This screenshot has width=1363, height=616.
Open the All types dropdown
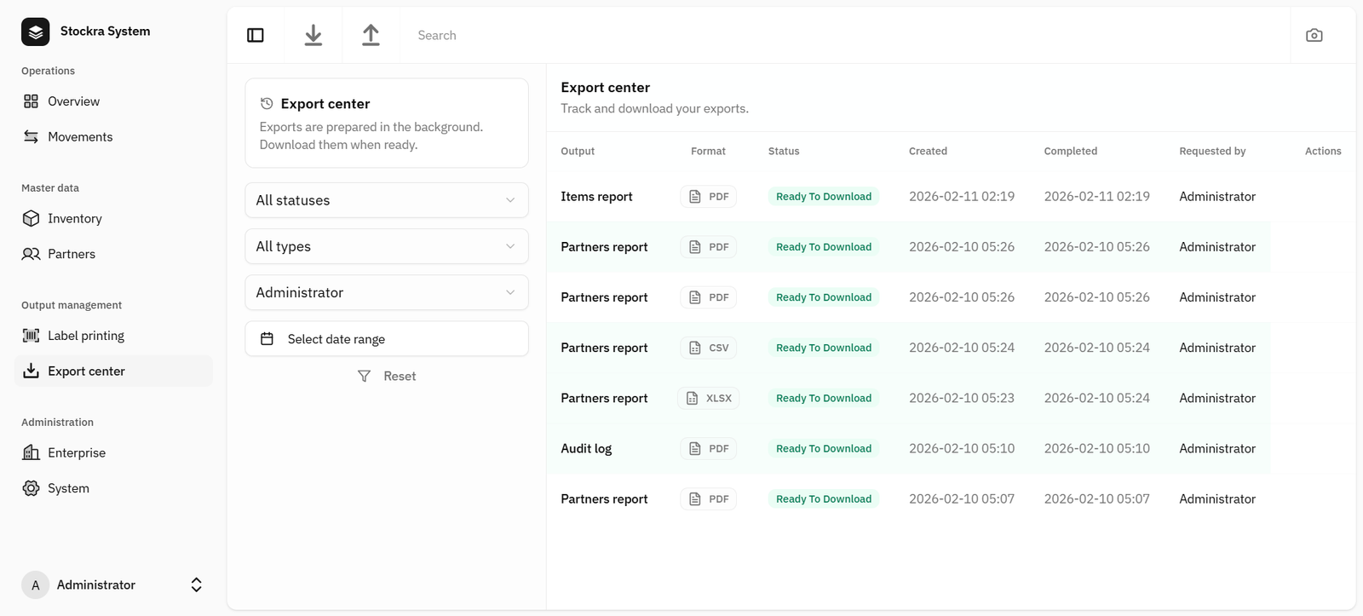[x=386, y=246]
